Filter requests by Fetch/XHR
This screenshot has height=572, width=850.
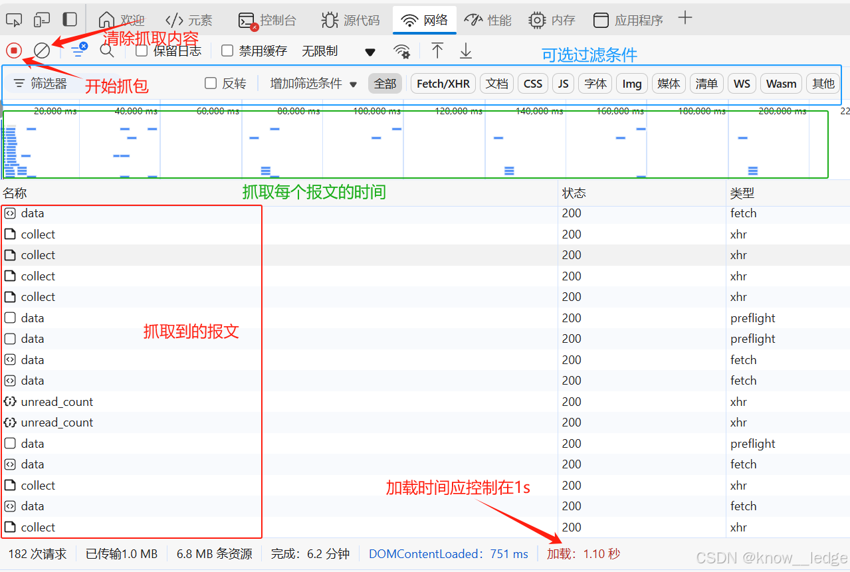[x=443, y=84]
